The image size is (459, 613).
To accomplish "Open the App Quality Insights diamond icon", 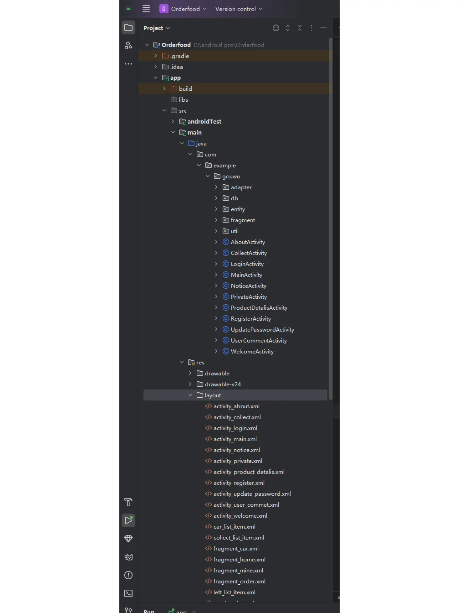I will pos(128,539).
